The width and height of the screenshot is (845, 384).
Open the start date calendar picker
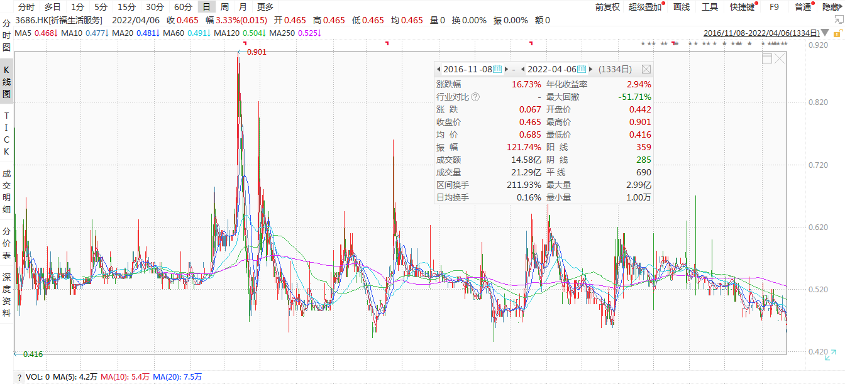tap(497, 69)
